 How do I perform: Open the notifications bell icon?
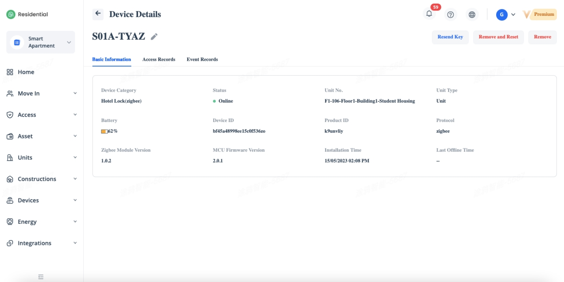(429, 14)
